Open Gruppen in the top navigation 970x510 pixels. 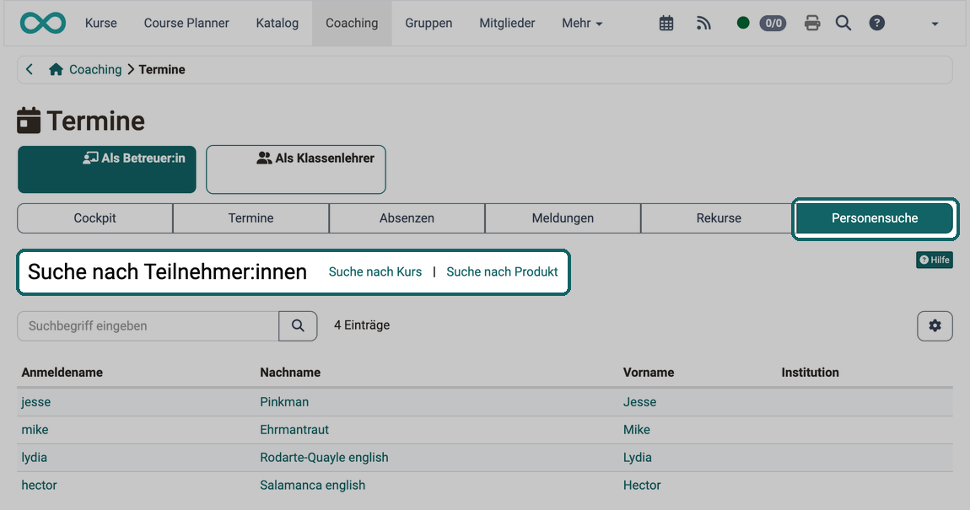pyautogui.click(x=428, y=23)
